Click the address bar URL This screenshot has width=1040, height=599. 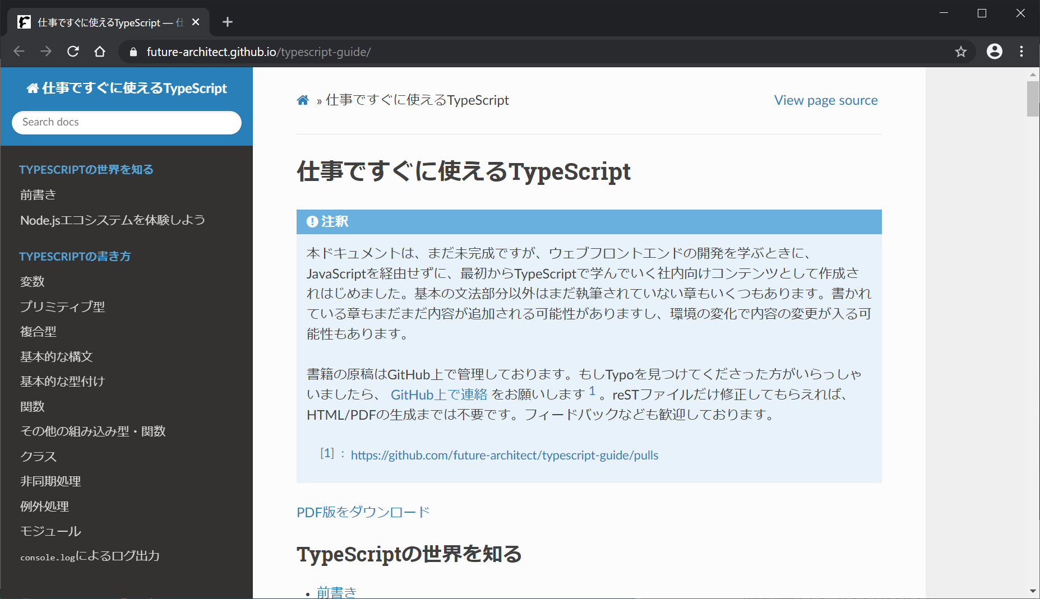pos(258,52)
